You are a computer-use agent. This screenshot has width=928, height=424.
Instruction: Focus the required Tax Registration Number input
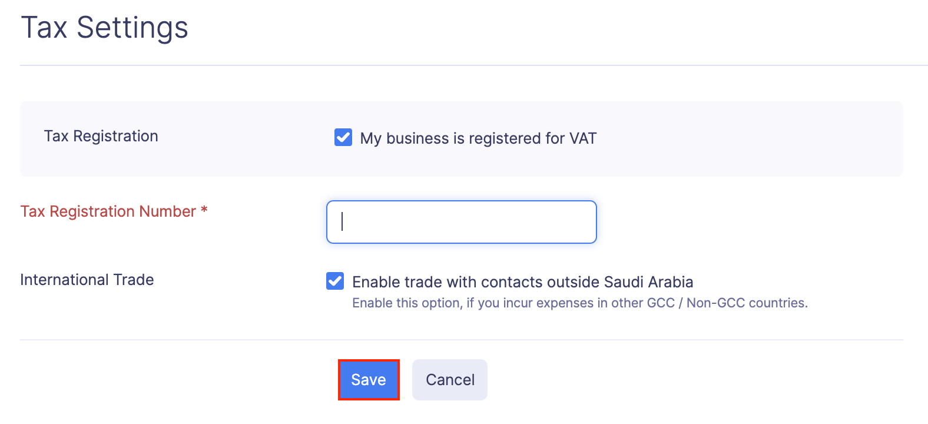coord(460,222)
